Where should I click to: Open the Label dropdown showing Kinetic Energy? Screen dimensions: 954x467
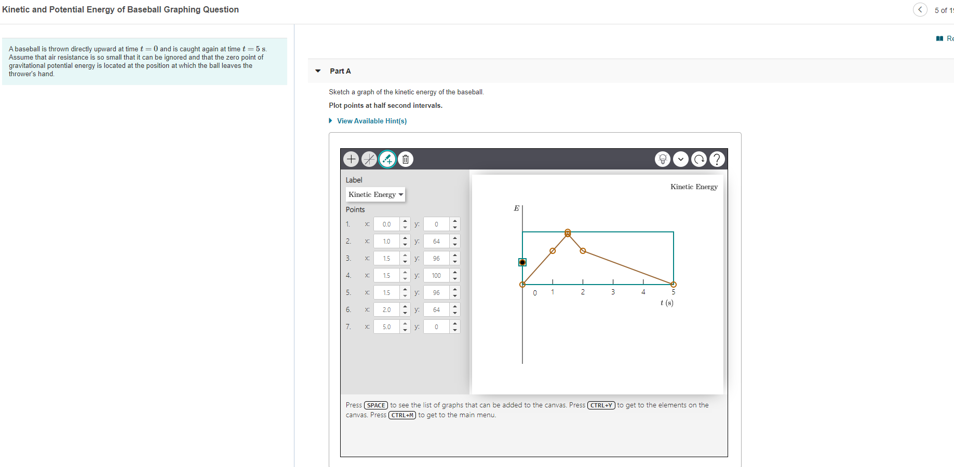(375, 194)
